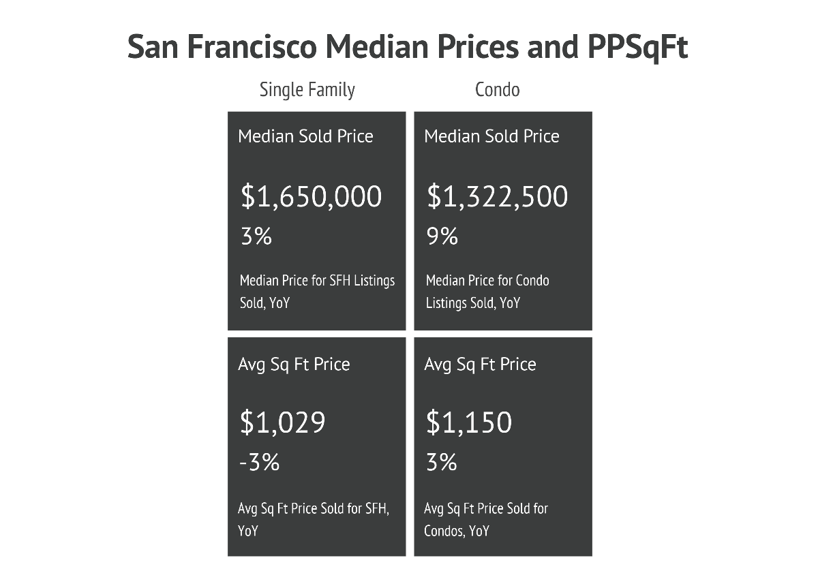Click the 9% condo price change
This screenshot has width=818, height=586.
[x=442, y=236]
